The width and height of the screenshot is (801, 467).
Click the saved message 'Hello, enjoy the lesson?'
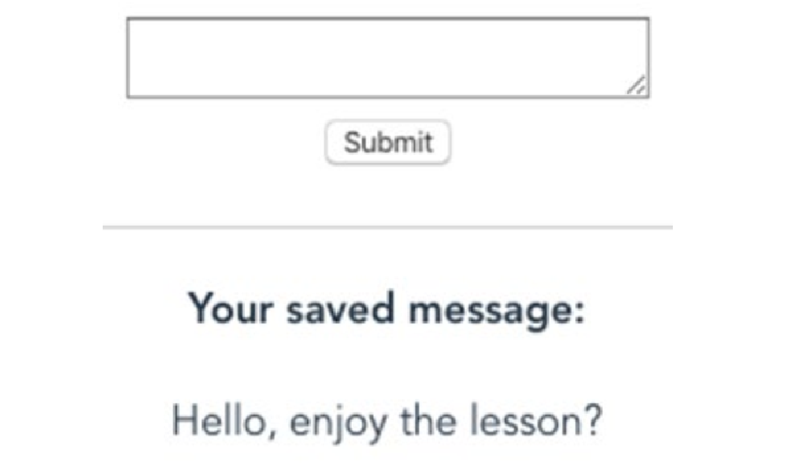387,422
